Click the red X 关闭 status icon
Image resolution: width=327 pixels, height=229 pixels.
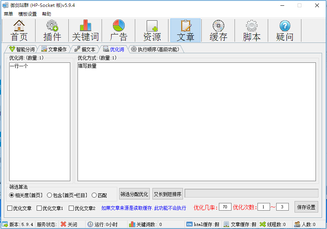click(63, 224)
